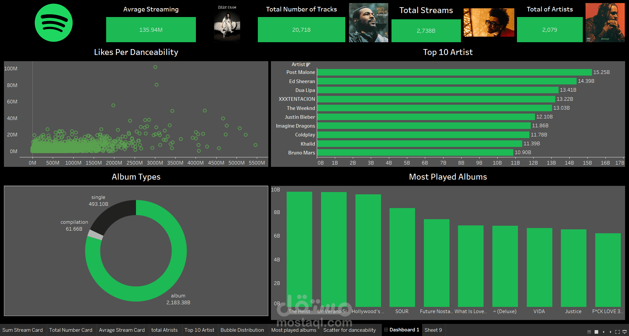This screenshot has width=629, height=336.
Task: Click the highest scatter point near 100M
Action: [155, 67]
